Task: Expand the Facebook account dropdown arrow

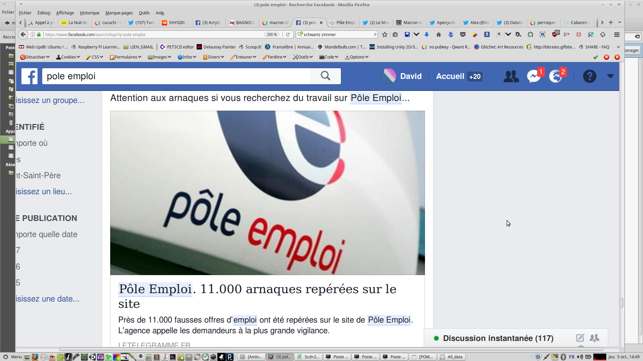Action: click(610, 76)
